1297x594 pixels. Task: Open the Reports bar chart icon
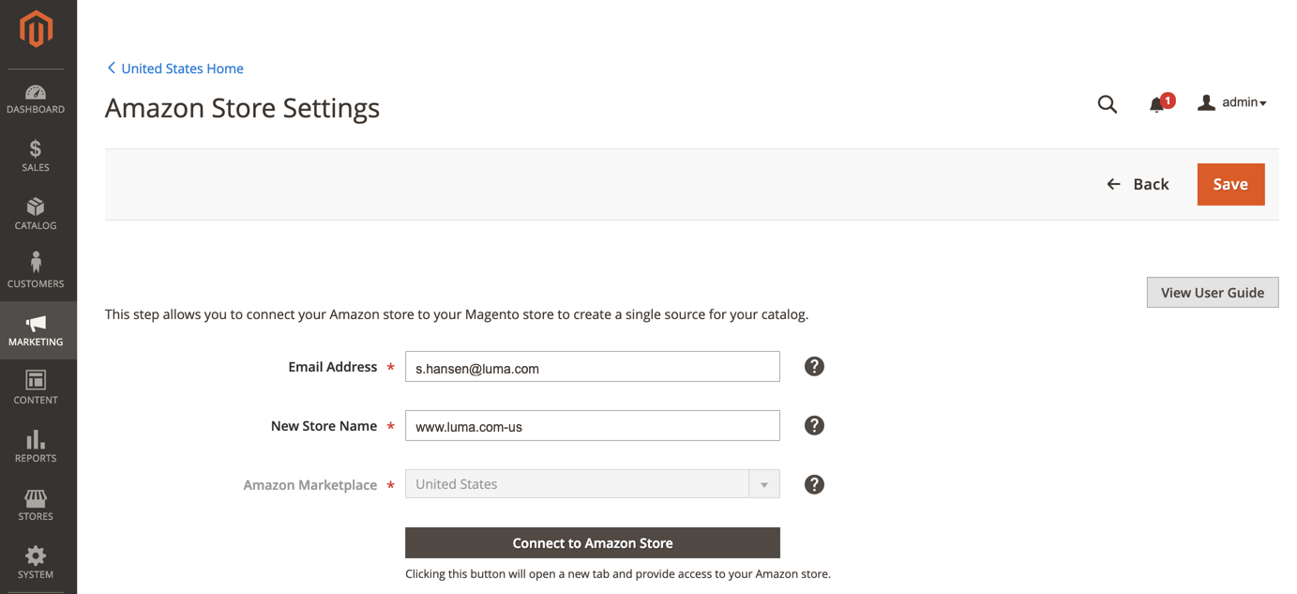point(36,439)
